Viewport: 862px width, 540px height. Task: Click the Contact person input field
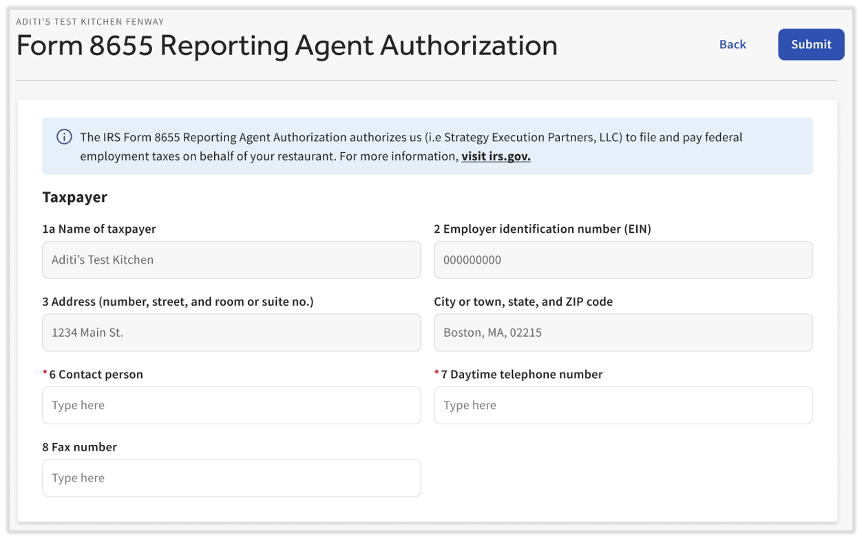pyautogui.click(x=231, y=405)
